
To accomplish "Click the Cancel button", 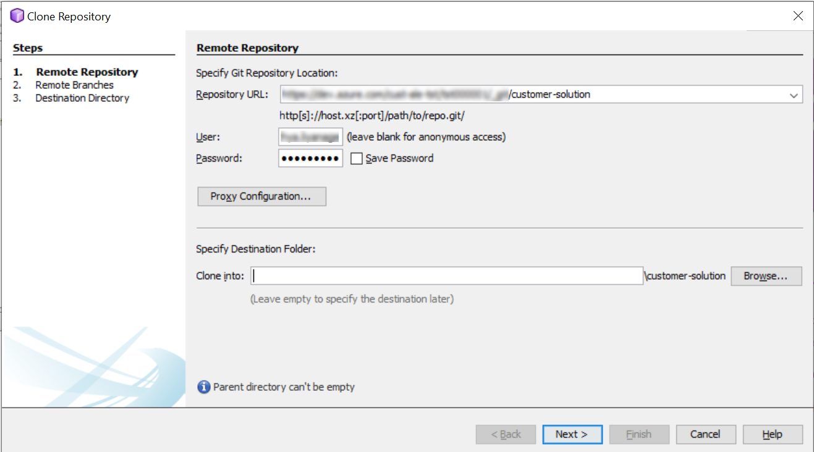I will [x=705, y=434].
